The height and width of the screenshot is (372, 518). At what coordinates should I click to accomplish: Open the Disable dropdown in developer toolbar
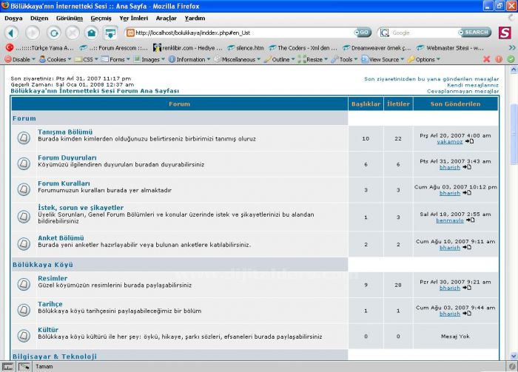(x=20, y=59)
